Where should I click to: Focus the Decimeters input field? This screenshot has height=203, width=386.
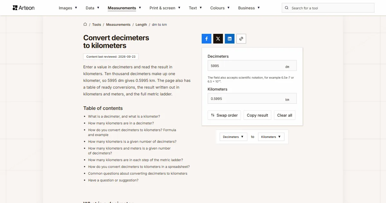[x=252, y=66]
